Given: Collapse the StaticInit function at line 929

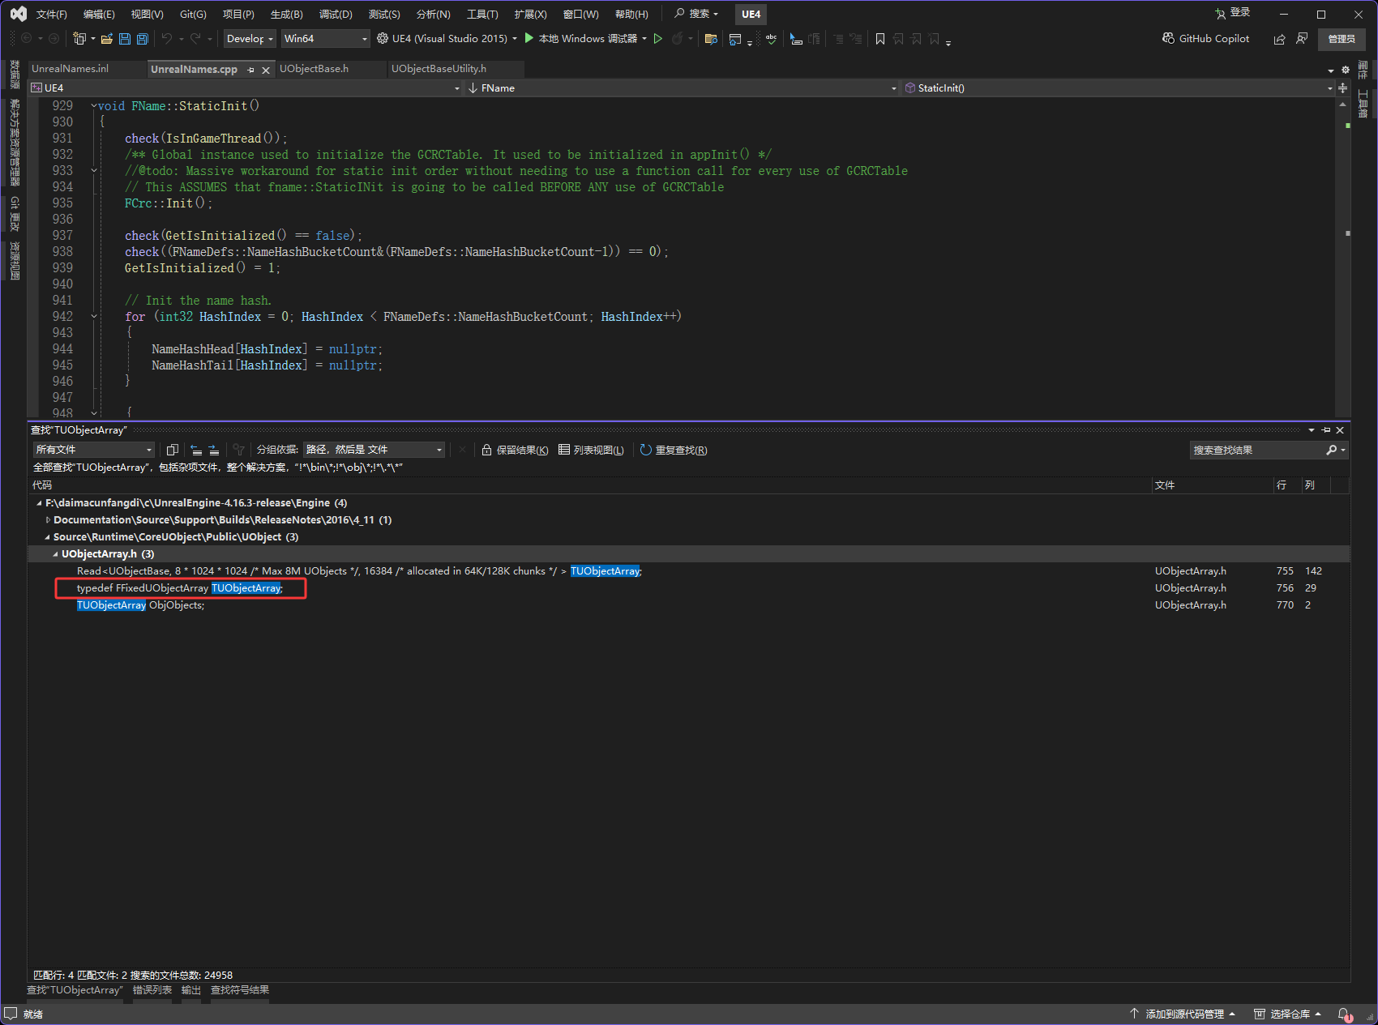Looking at the screenshot, I should [94, 106].
